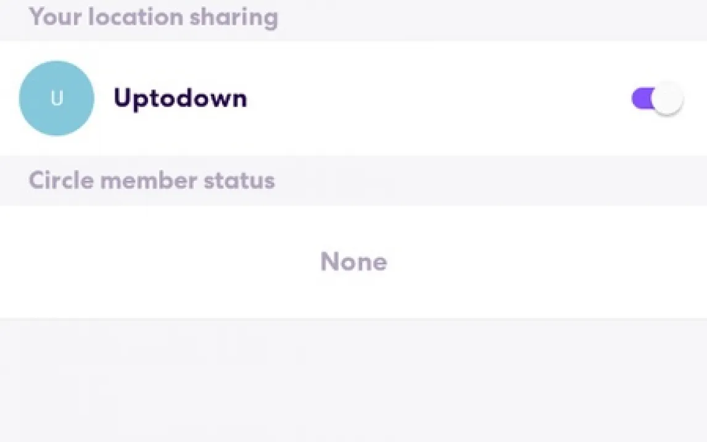Screen dimensions: 707x442
Task: Click the "Circle member status" section header
Action: pos(152,181)
